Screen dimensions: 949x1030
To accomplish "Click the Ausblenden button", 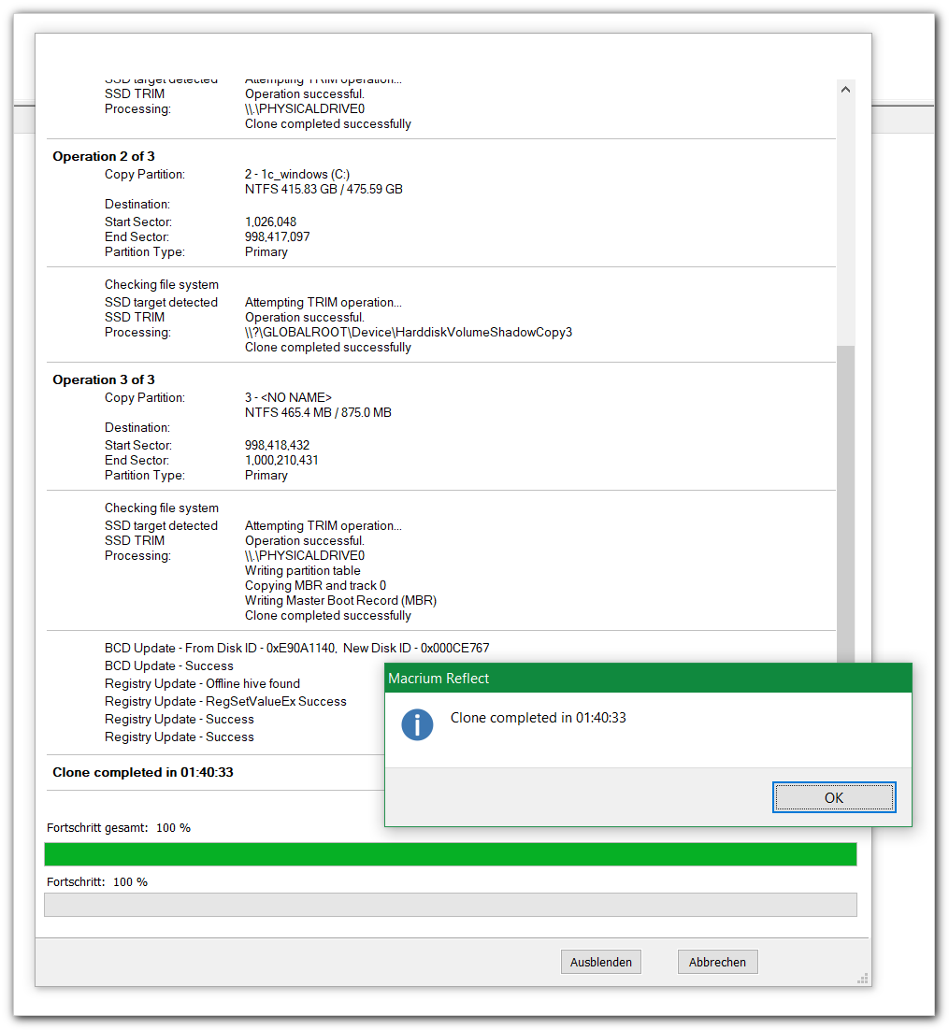I will point(600,962).
